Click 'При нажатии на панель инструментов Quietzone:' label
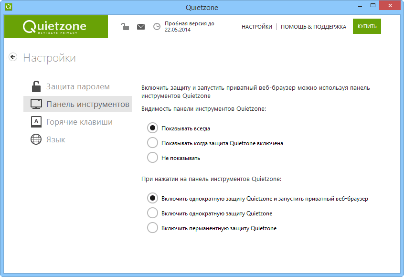 point(211,179)
